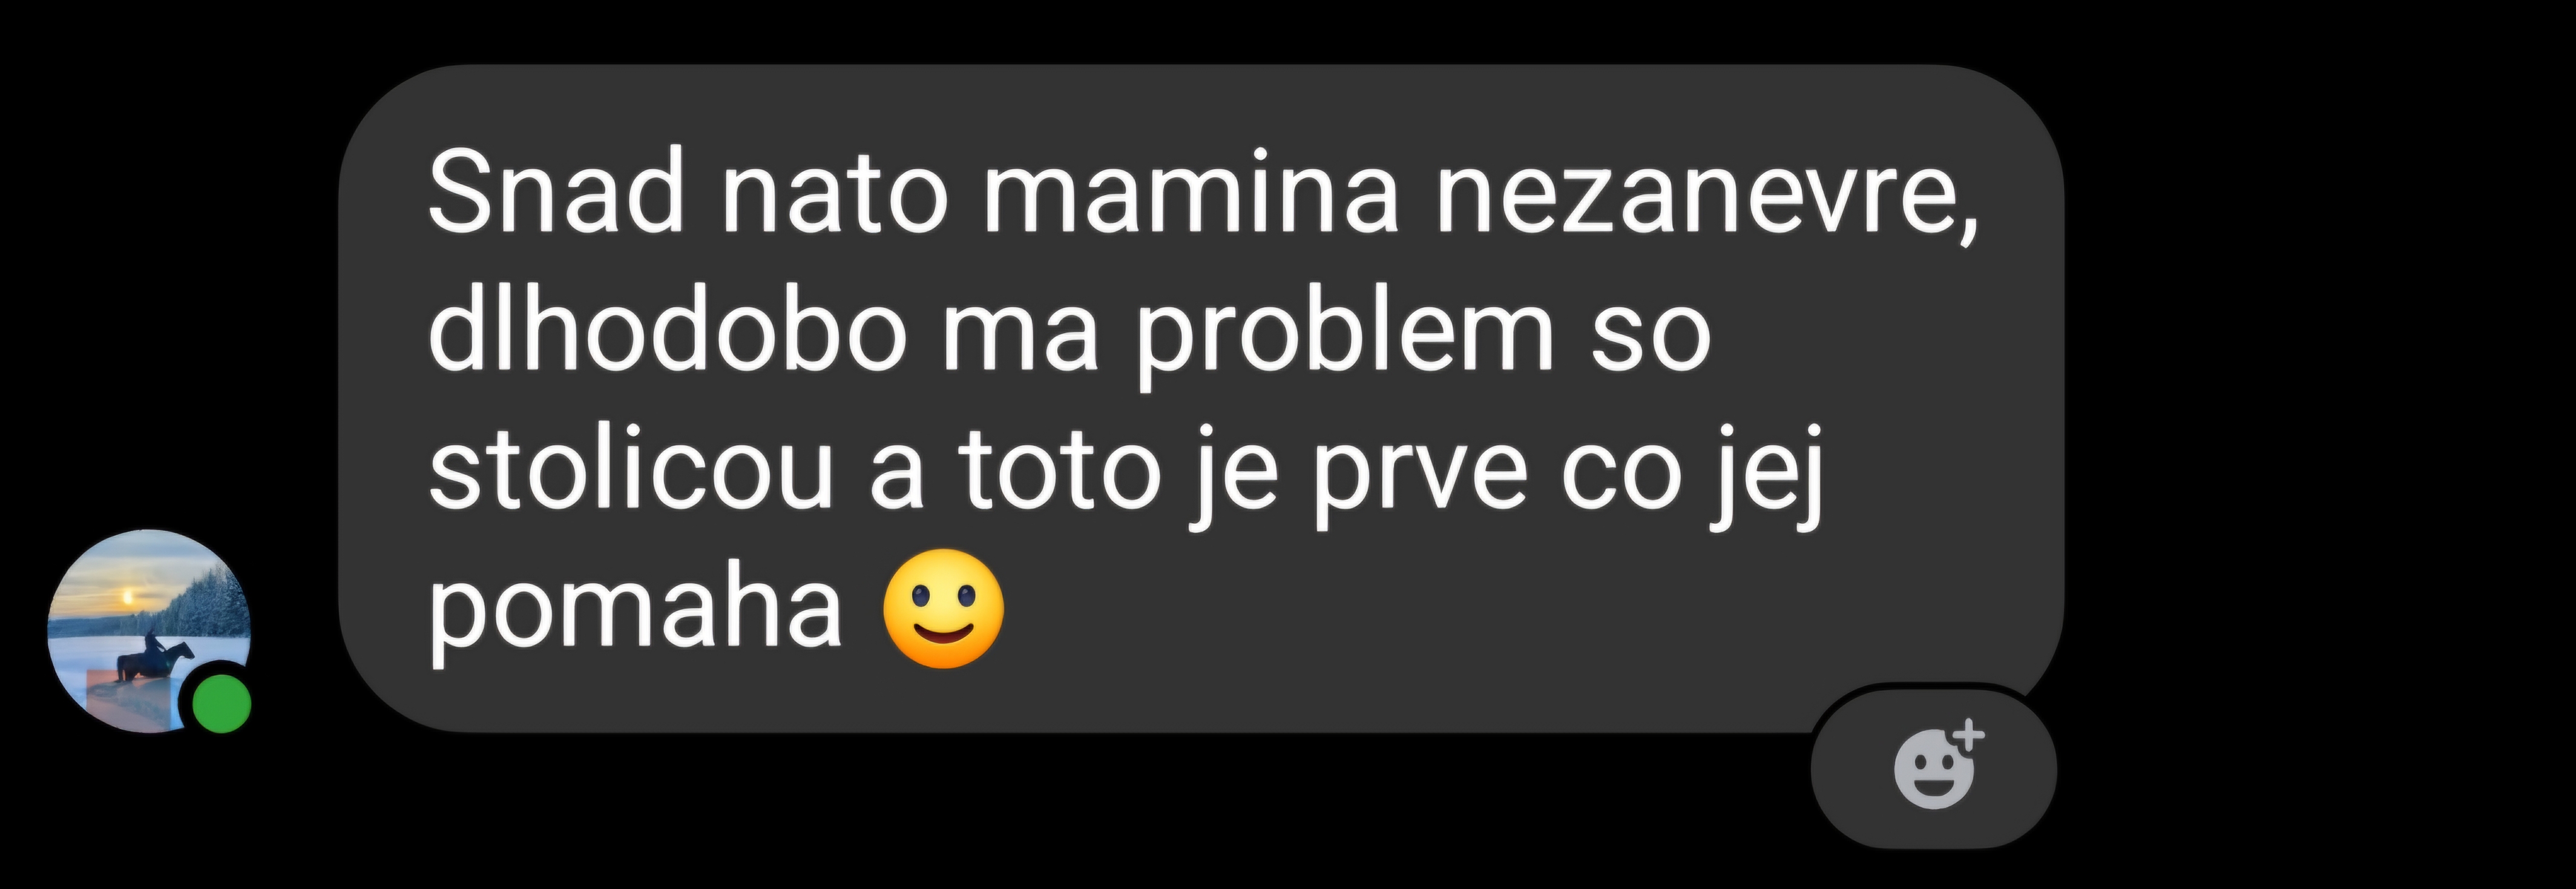Click the smiling emoji in the message
This screenshot has height=889, width=2576.
click(x=943, y=608)
